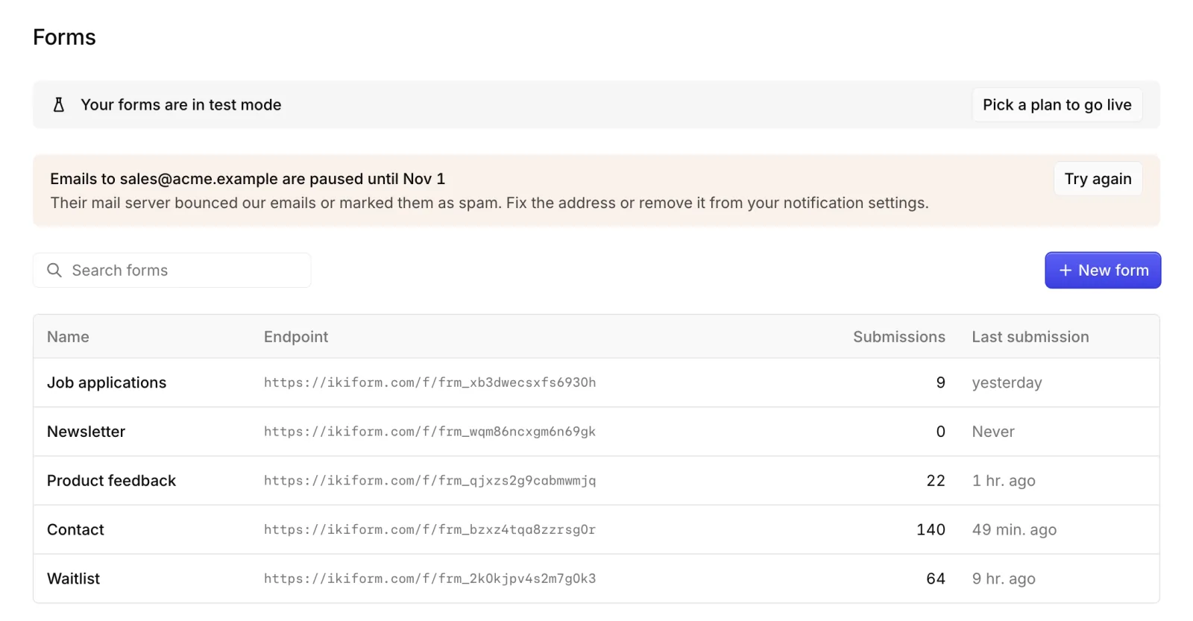Click the paused emails warning headline
The width and height of the screenshot is (1193, 621).
tap(248, 179)
